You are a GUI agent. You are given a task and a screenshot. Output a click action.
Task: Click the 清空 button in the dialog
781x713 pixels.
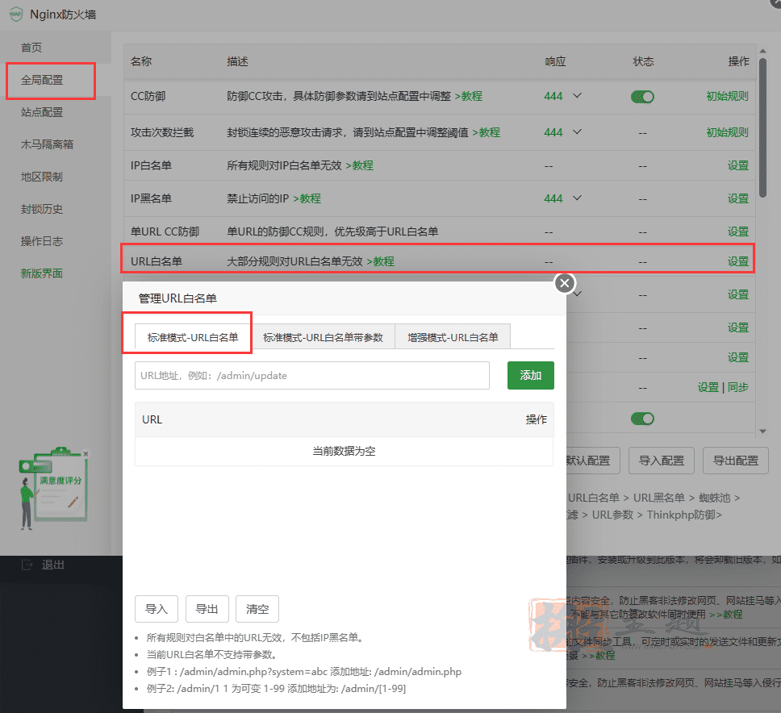[x=257, y=609]
